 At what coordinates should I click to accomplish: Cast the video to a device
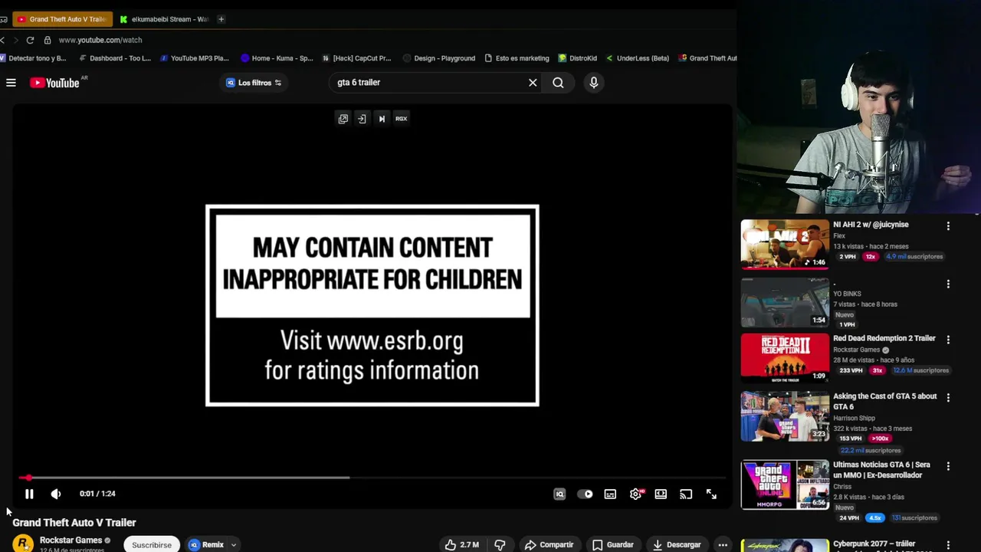tap(686, 495)
